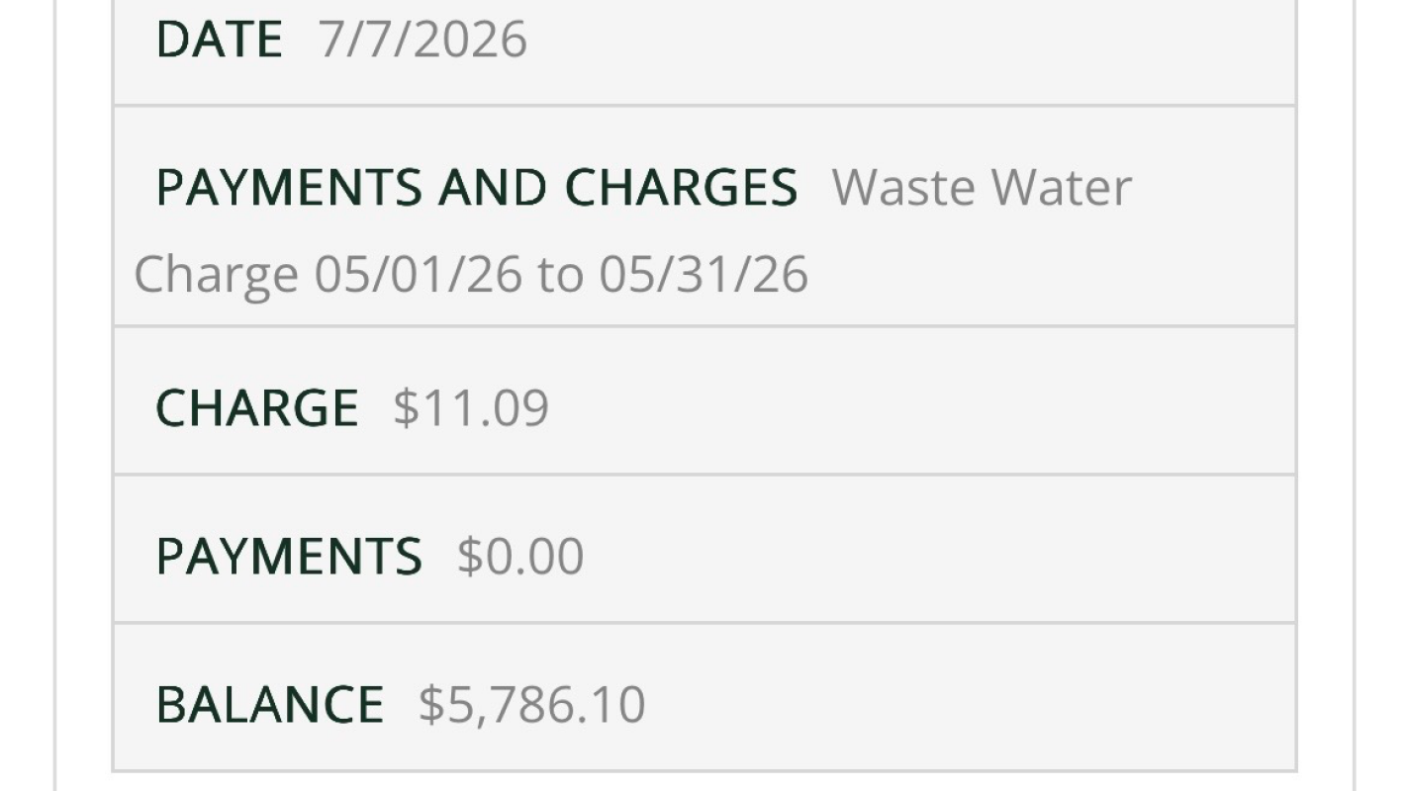1408x791 pixels.
Task: Click the Waste Water description text
Action: point(982,188)
